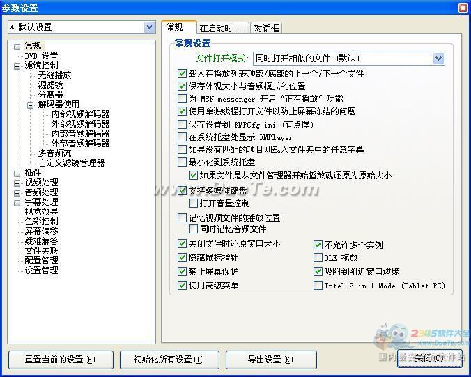The width and height of the screenshot is (471, 377).
Task: Enable Intel 2 in 1 Mode checkbox
Action: click(318, 286)
